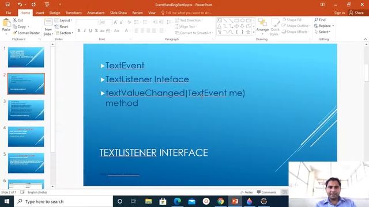Viewport: 369px width, 207px height.
Task: Start slideshow from beginning in the Quick Access toolbar
Action: pos(47,5)
